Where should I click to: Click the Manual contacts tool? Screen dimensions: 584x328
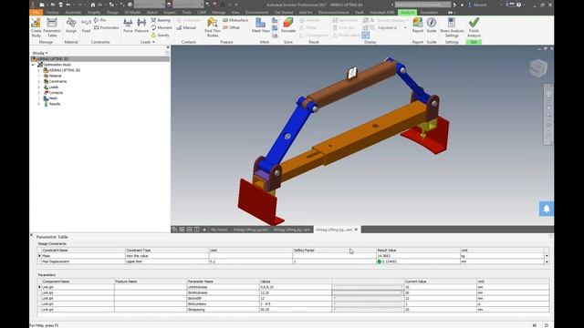[186, 27]
